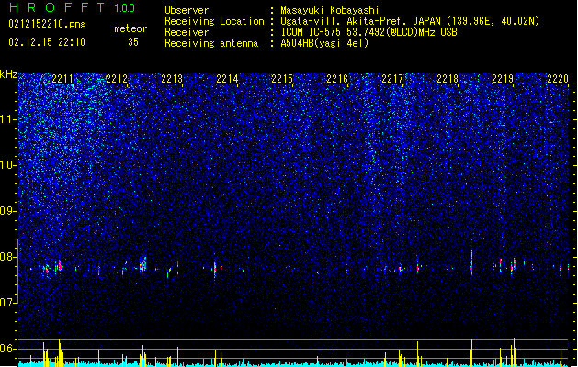Click the meteor count 35
Screen dimensions: 578x367
pyautogui.click(x=133, y=42)
